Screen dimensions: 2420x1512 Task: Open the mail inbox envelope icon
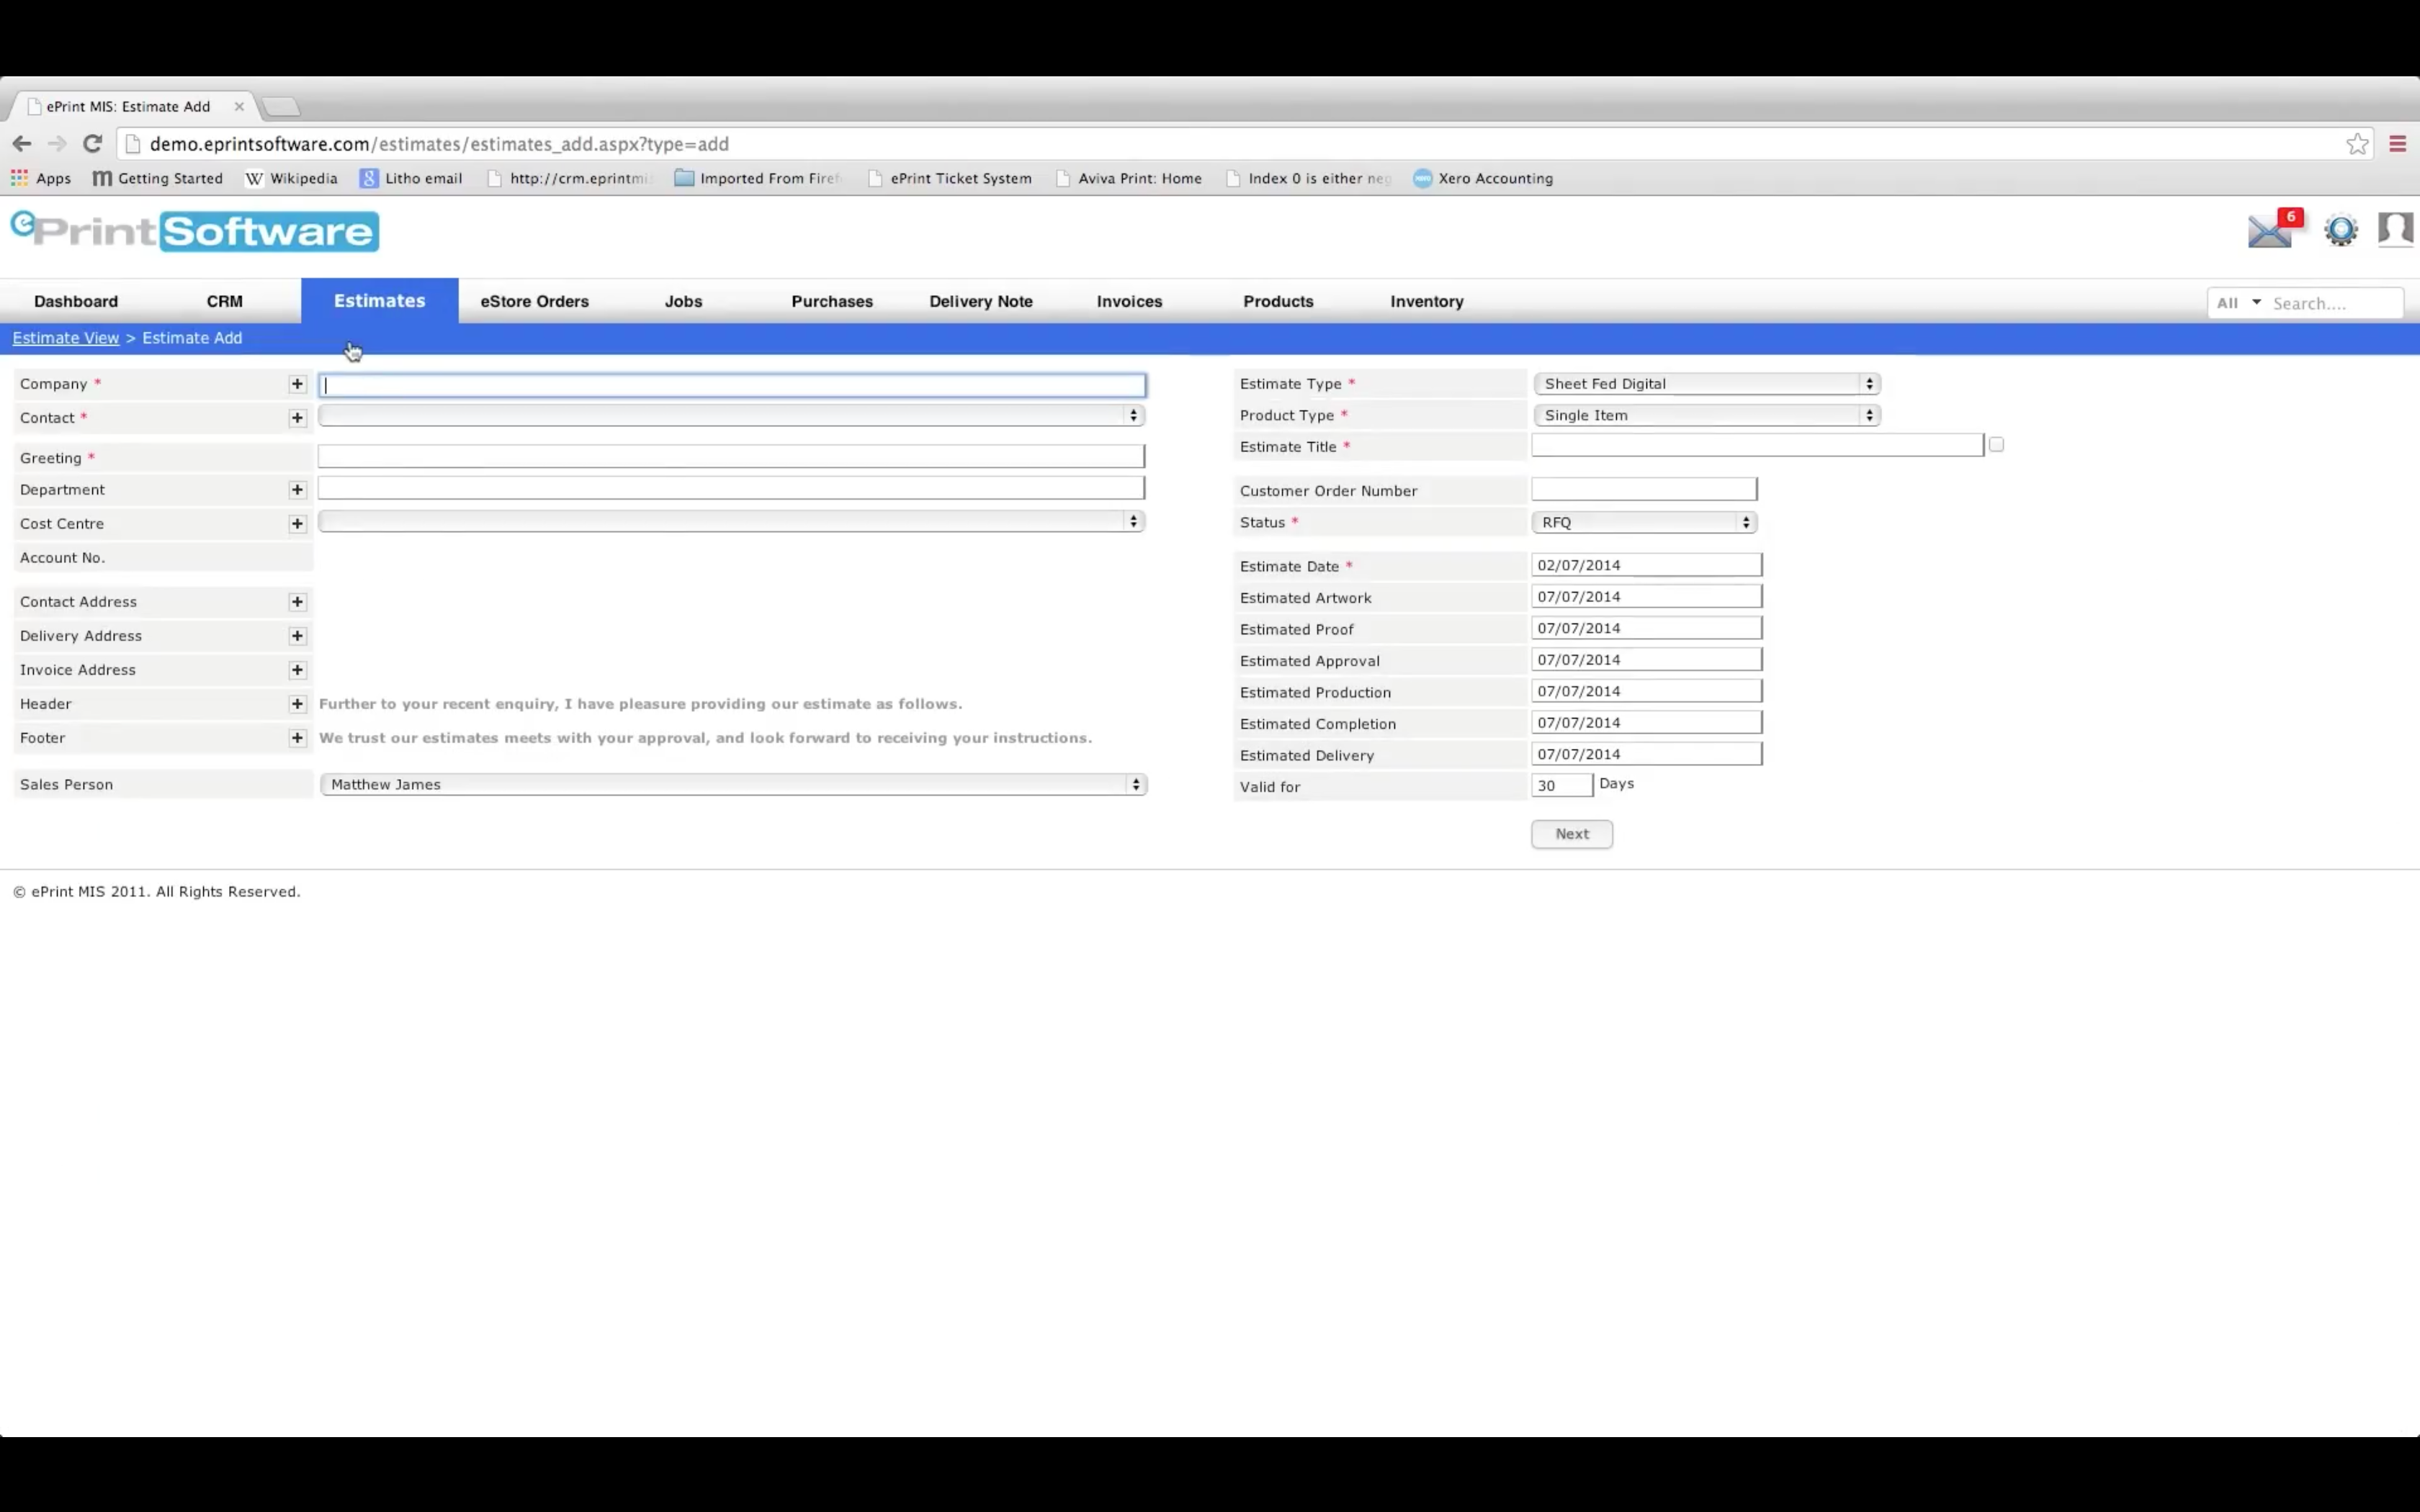pyautogui.click(x=2269, y=232)
